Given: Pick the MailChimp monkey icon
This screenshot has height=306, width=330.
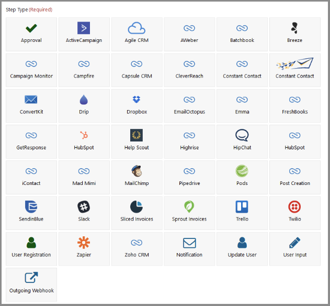Looking at the screenshot, I should [x=136, y=171].
